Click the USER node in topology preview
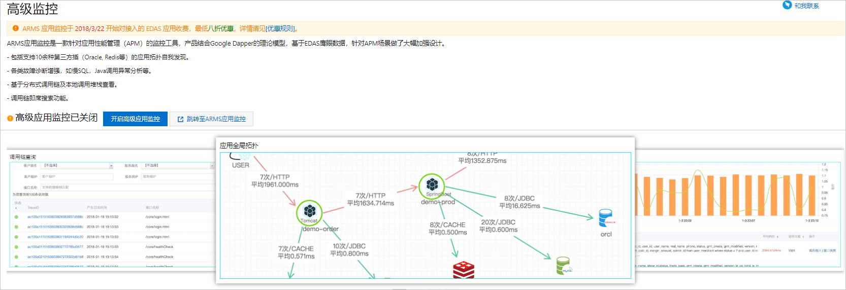 (x=241, y=161)
